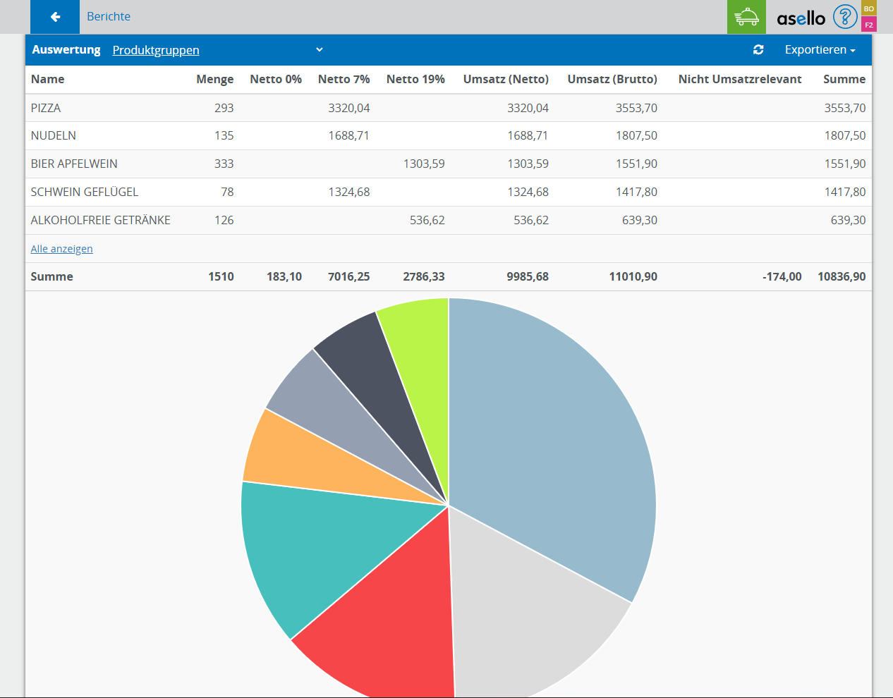This screenshot has height=698, width=893.
Task: Click NUDELN Netto 7% value 1688,71
Action: click(x=348, y=135)
